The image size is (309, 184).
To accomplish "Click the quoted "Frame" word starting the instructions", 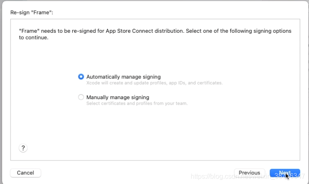I will click(27, 31).
